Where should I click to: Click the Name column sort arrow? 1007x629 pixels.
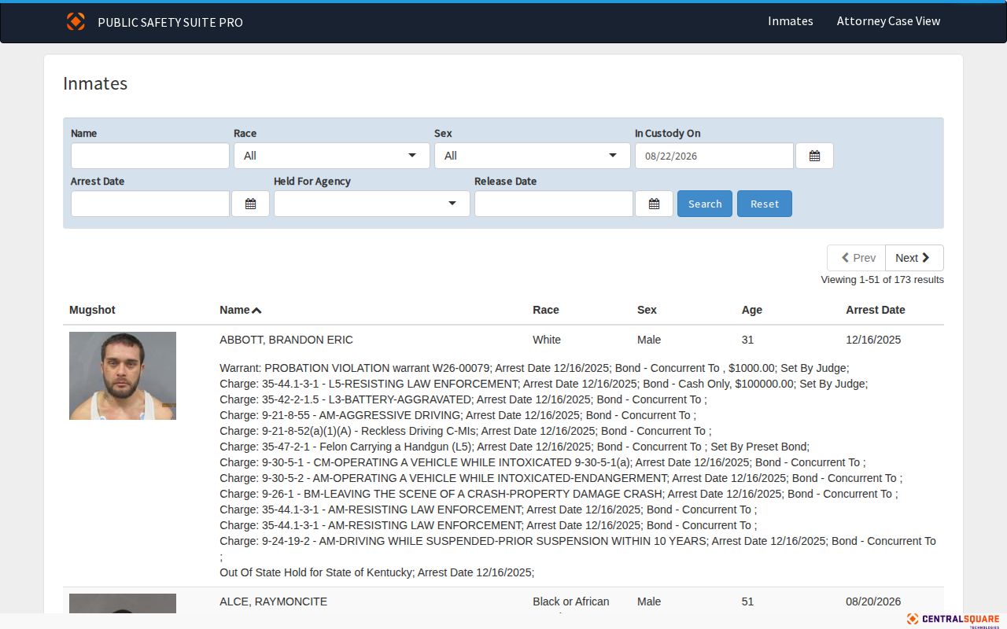[256, 311]
